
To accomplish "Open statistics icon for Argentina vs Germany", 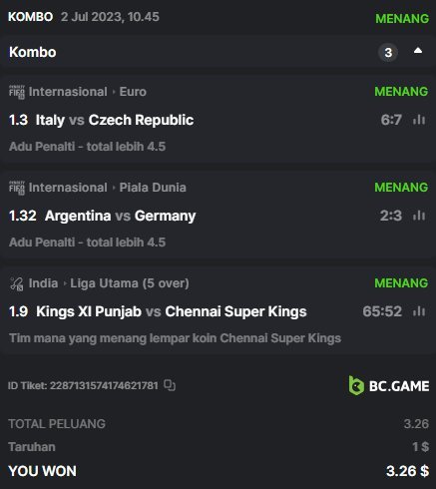I will click(x=419, y=216).
